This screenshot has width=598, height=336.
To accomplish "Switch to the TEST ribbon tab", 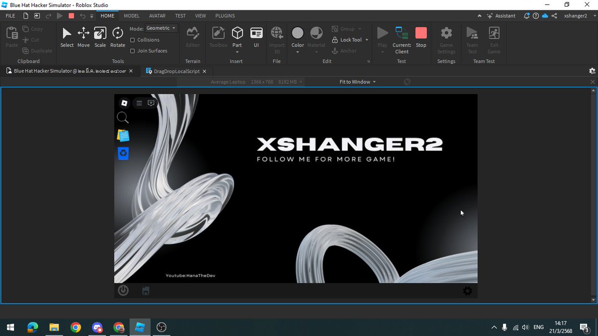I will pos(180,16).
